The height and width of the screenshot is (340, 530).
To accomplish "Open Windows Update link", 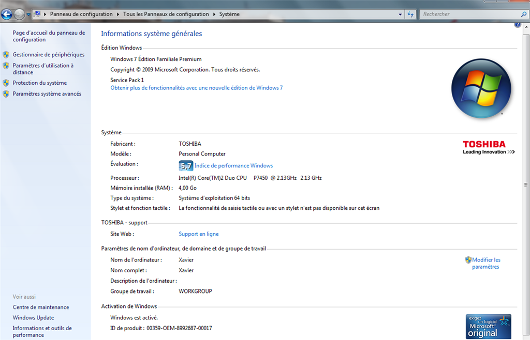I will coord(33,318).
